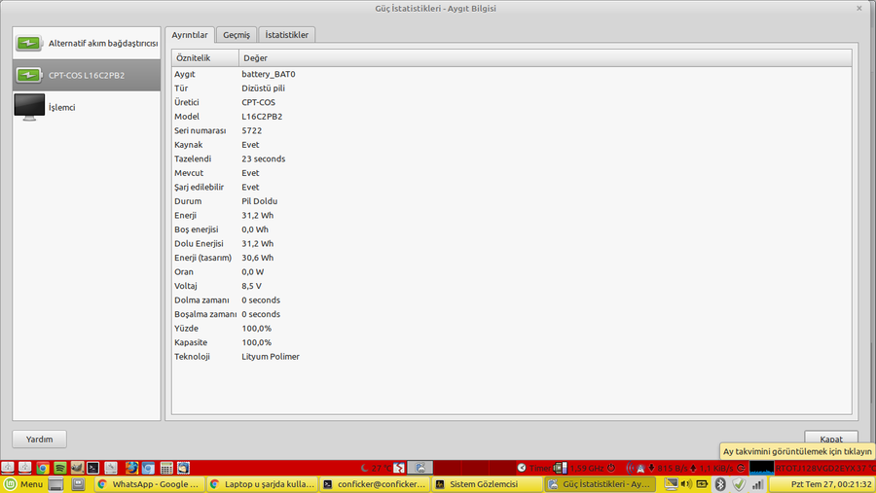Click the 'Kapasite' attribute label
Viewport: 876px width, 493px height.
click(x=191, y=342)
